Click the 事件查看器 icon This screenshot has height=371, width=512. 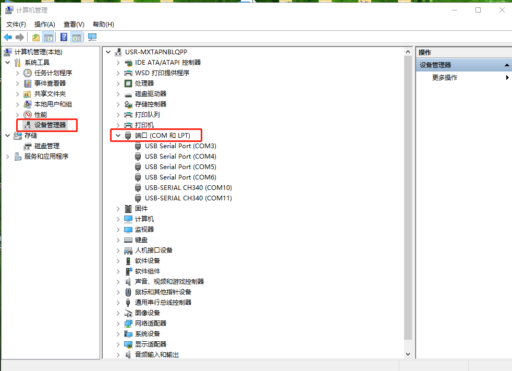tap(28, 83)
